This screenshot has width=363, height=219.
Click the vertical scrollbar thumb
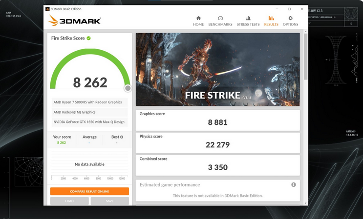(x=305, y=57)
